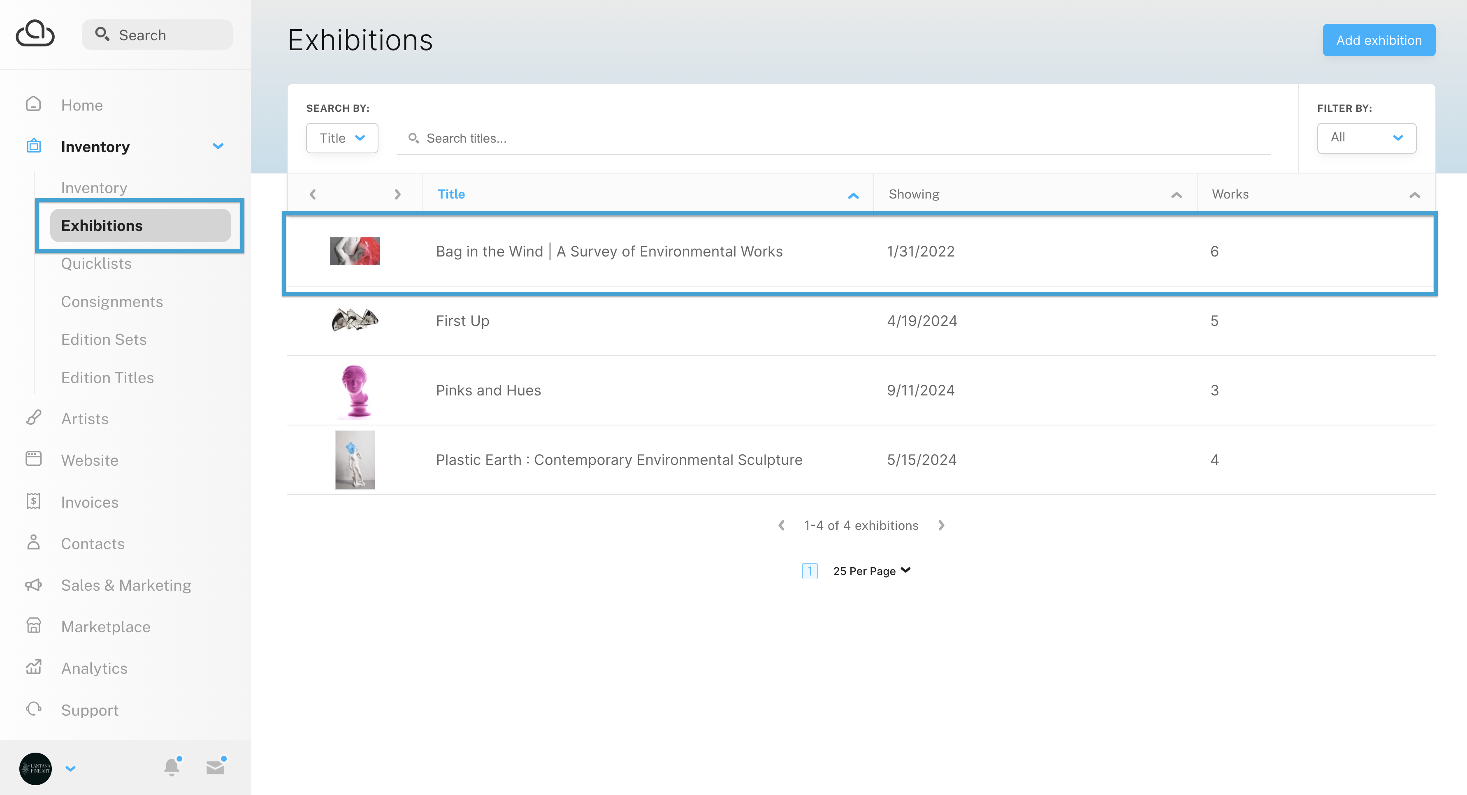Click the Add exhibition button

click(x=1378, y=40)
